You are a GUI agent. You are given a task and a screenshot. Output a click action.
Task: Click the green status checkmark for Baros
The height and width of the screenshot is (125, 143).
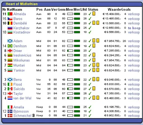[90, 19]
